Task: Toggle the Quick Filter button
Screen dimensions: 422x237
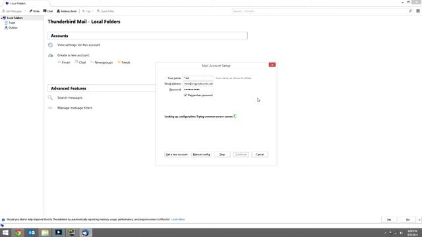Action: tap(105, 11)
